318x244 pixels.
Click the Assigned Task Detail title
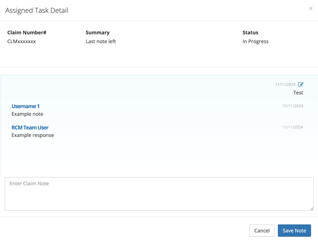click(37, 10)
